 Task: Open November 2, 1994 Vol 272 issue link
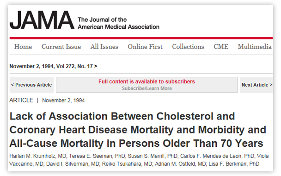53,66
